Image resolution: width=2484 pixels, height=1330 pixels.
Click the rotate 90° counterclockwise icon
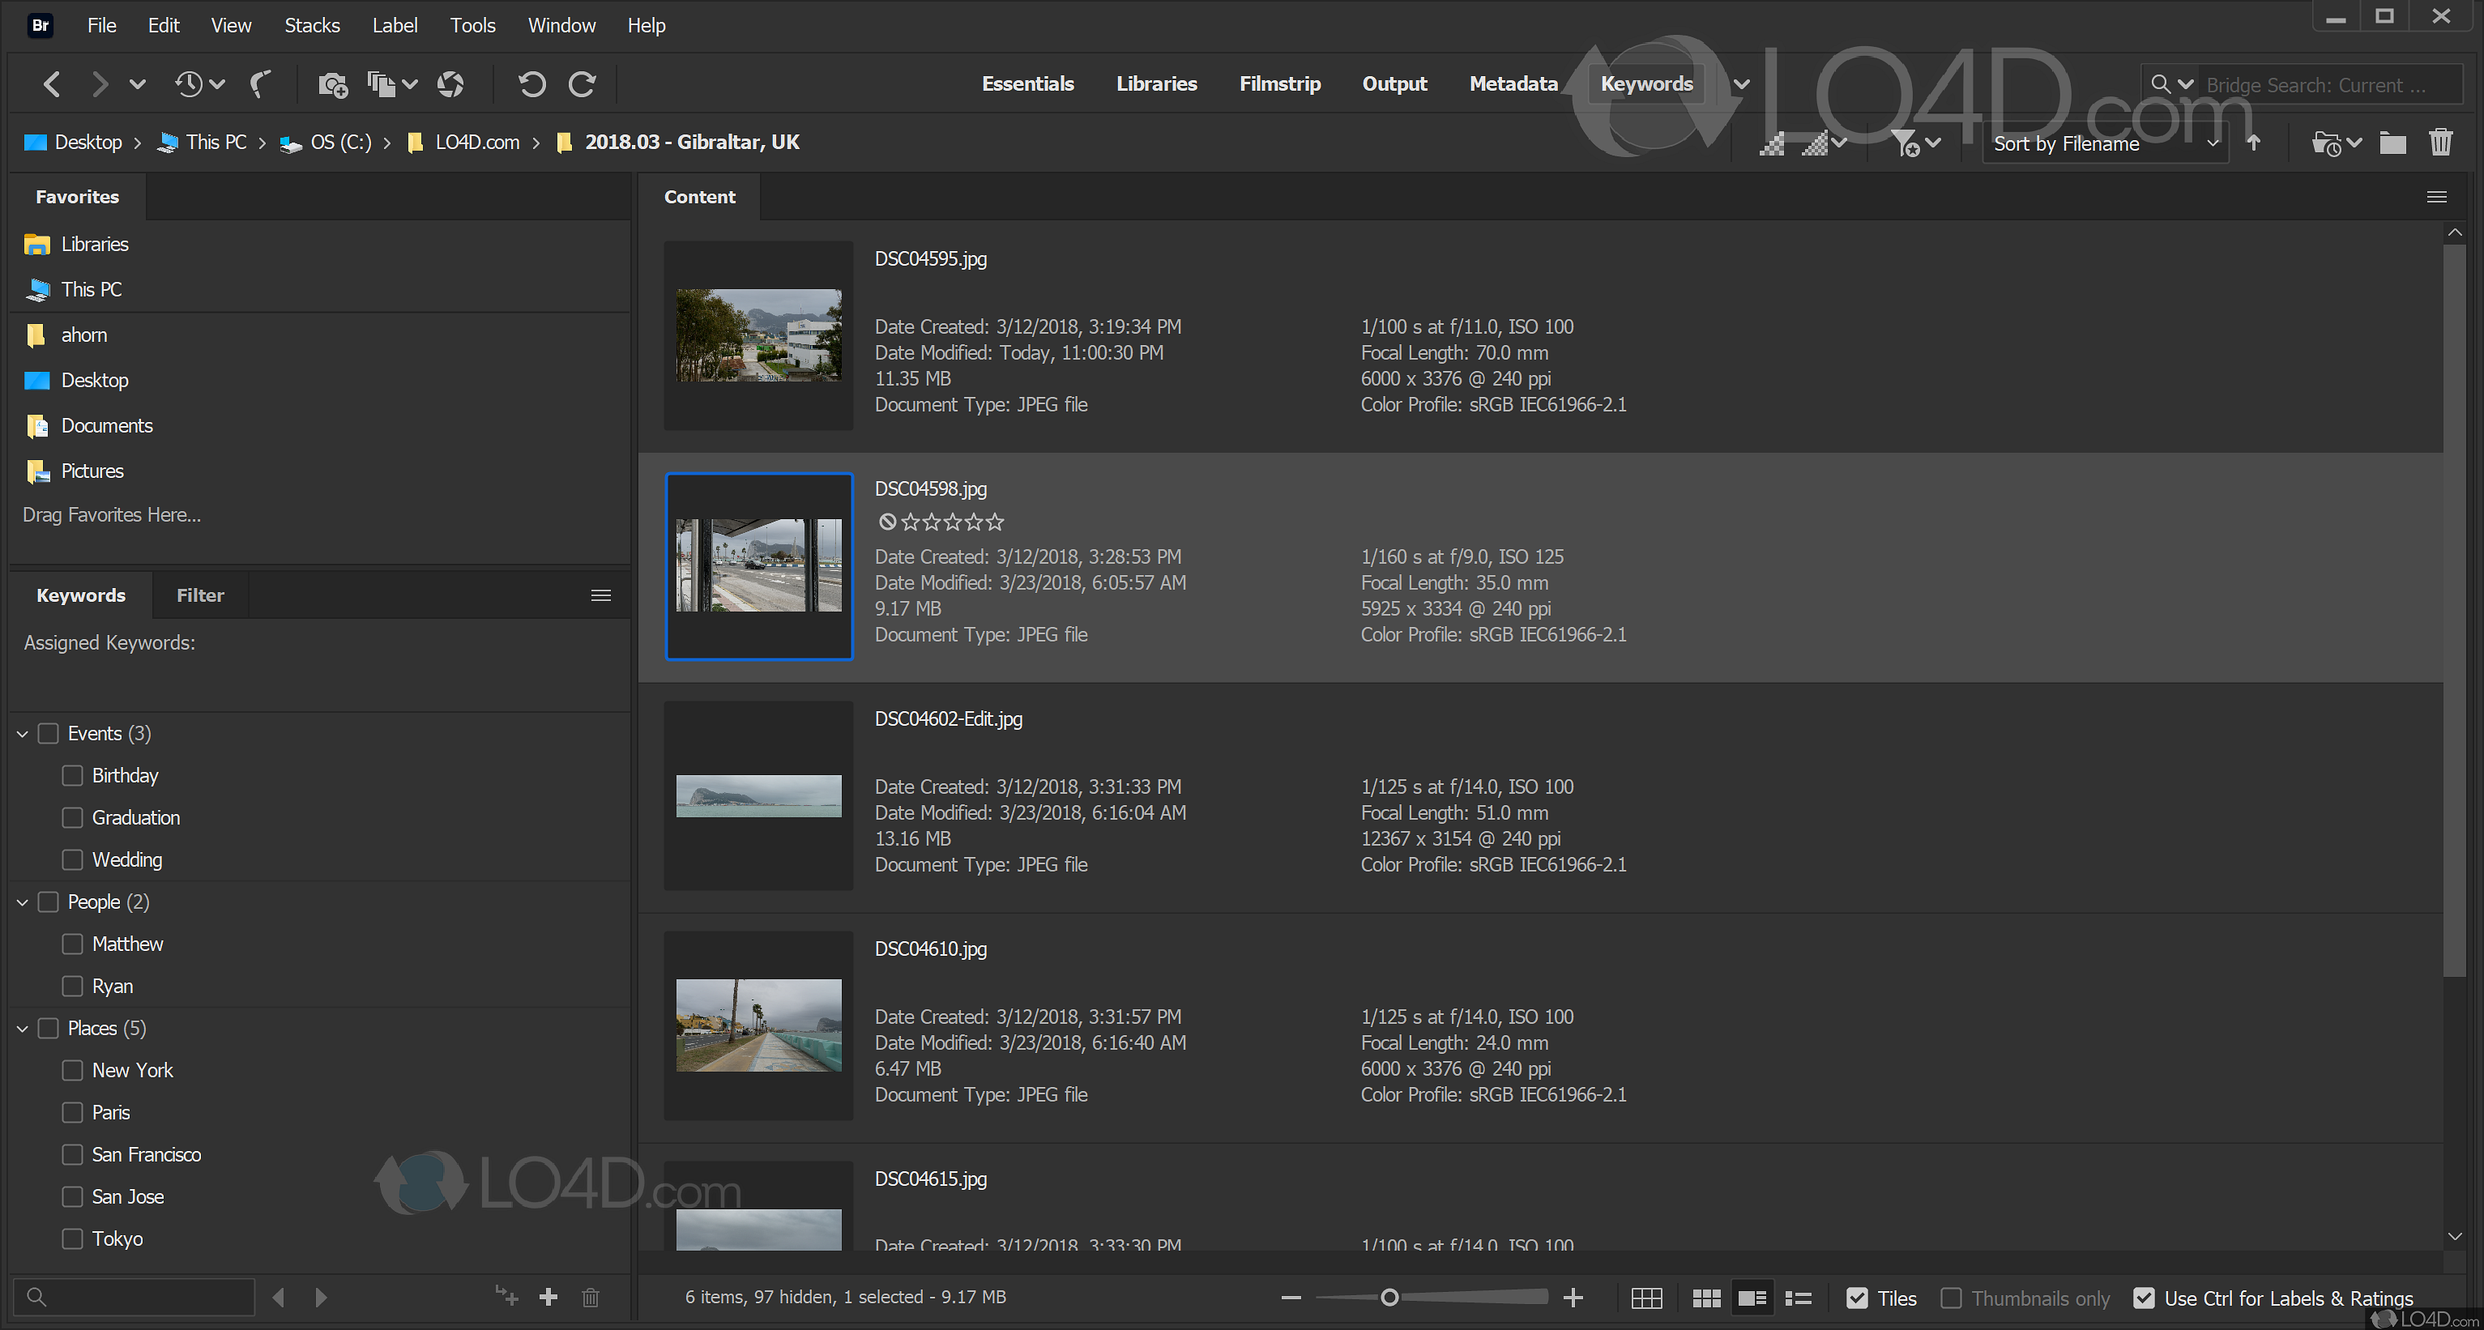coord(531,85)
